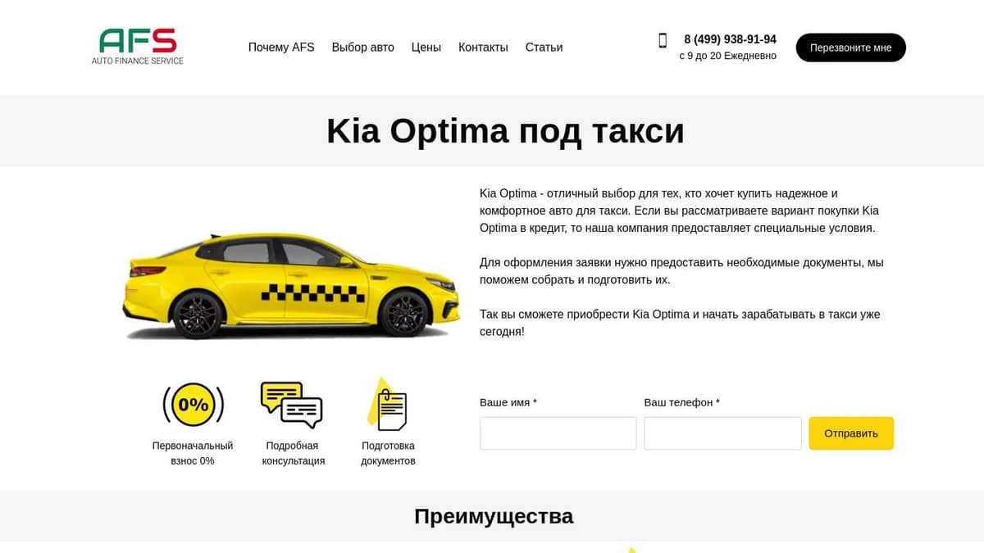
Task: Open the Контакты menu item
Action: click(x=483, y=48)
